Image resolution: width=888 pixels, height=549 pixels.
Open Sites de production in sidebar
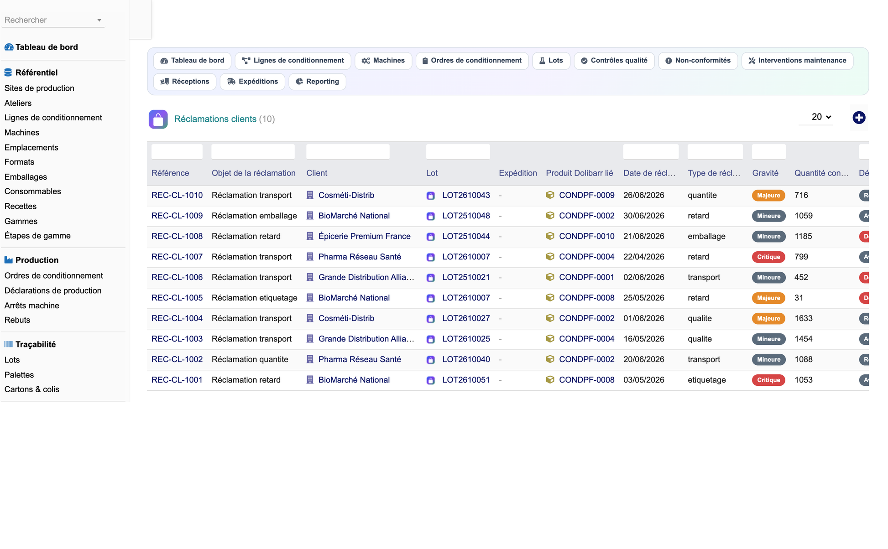tap(39, 88)
